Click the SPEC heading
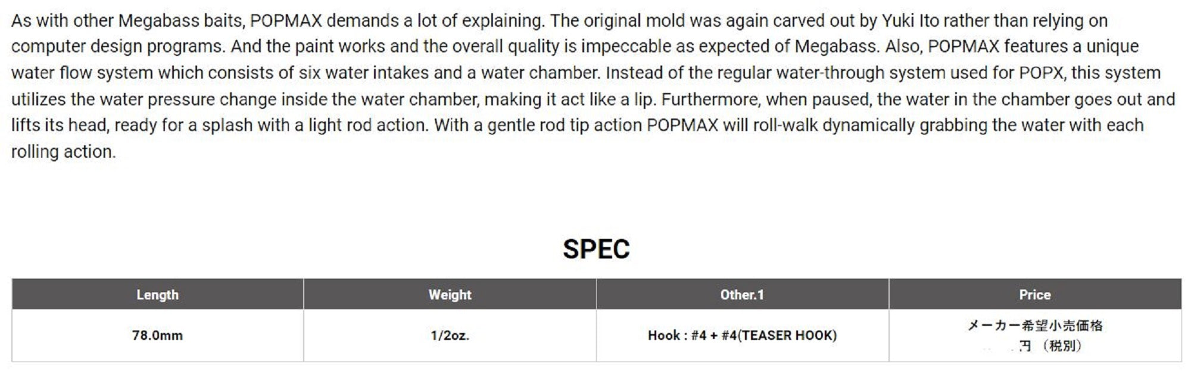 596,249
